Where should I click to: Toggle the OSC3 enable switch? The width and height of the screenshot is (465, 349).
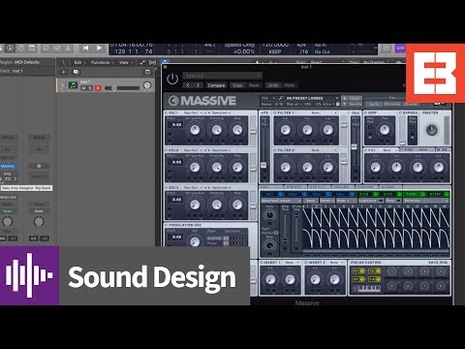[x=167, y=188]
